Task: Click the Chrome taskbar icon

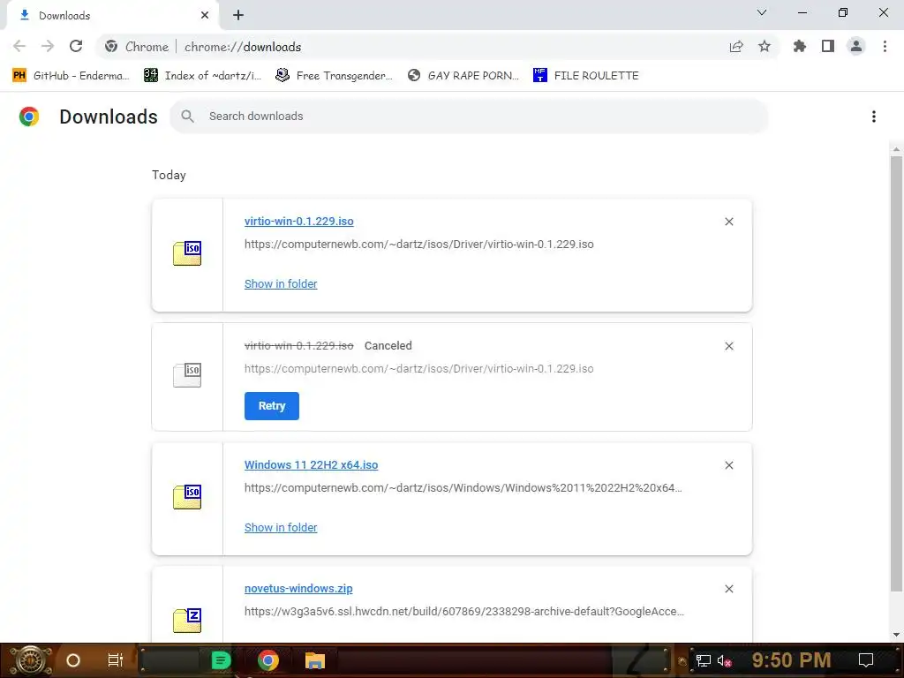Action: 268,660
